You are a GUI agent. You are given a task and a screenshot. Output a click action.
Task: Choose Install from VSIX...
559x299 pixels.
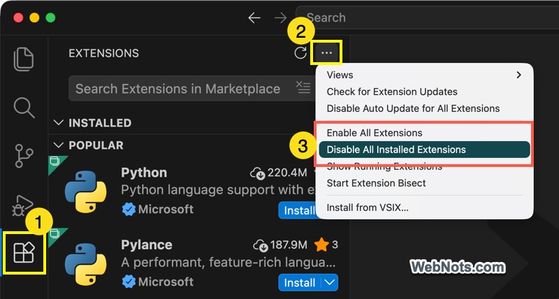pos(424,207)
